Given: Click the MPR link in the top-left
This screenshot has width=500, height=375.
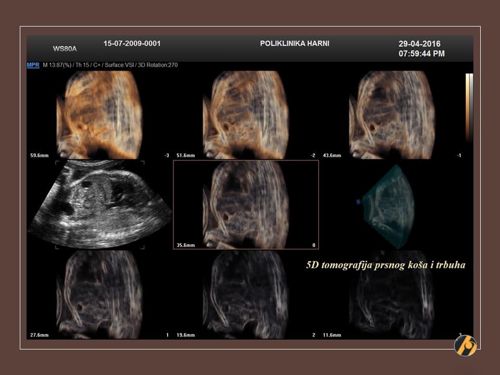Looking at the screenshot, I should point(33,65).
